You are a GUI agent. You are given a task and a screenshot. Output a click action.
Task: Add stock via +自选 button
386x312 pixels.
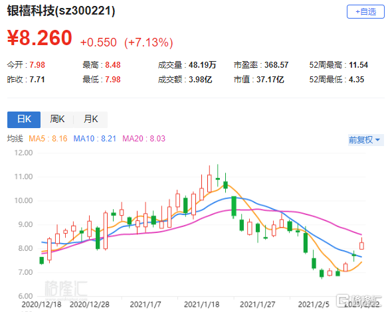click(365, 11)
